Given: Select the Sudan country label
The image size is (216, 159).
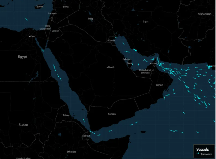Looking at the screenshot, I should click(23, 125).
